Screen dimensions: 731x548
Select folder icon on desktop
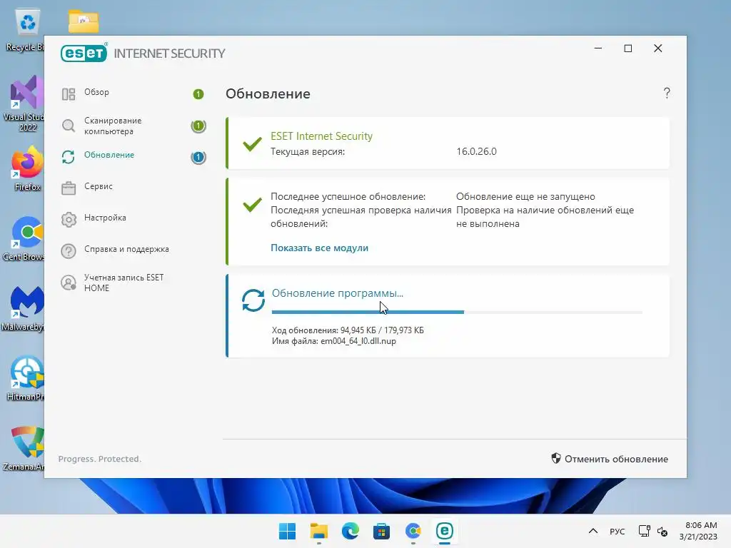pos(84,21)
